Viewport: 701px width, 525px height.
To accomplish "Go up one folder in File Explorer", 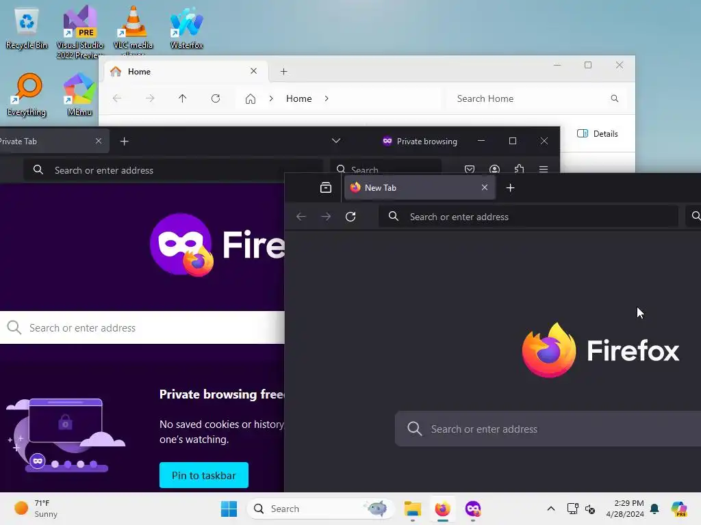I will 182,98.
